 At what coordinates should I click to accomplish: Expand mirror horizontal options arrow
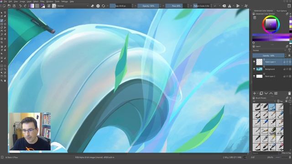click(234, 6)
